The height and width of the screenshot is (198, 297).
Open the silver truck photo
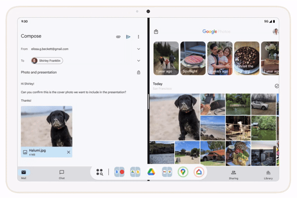point(263,104)
